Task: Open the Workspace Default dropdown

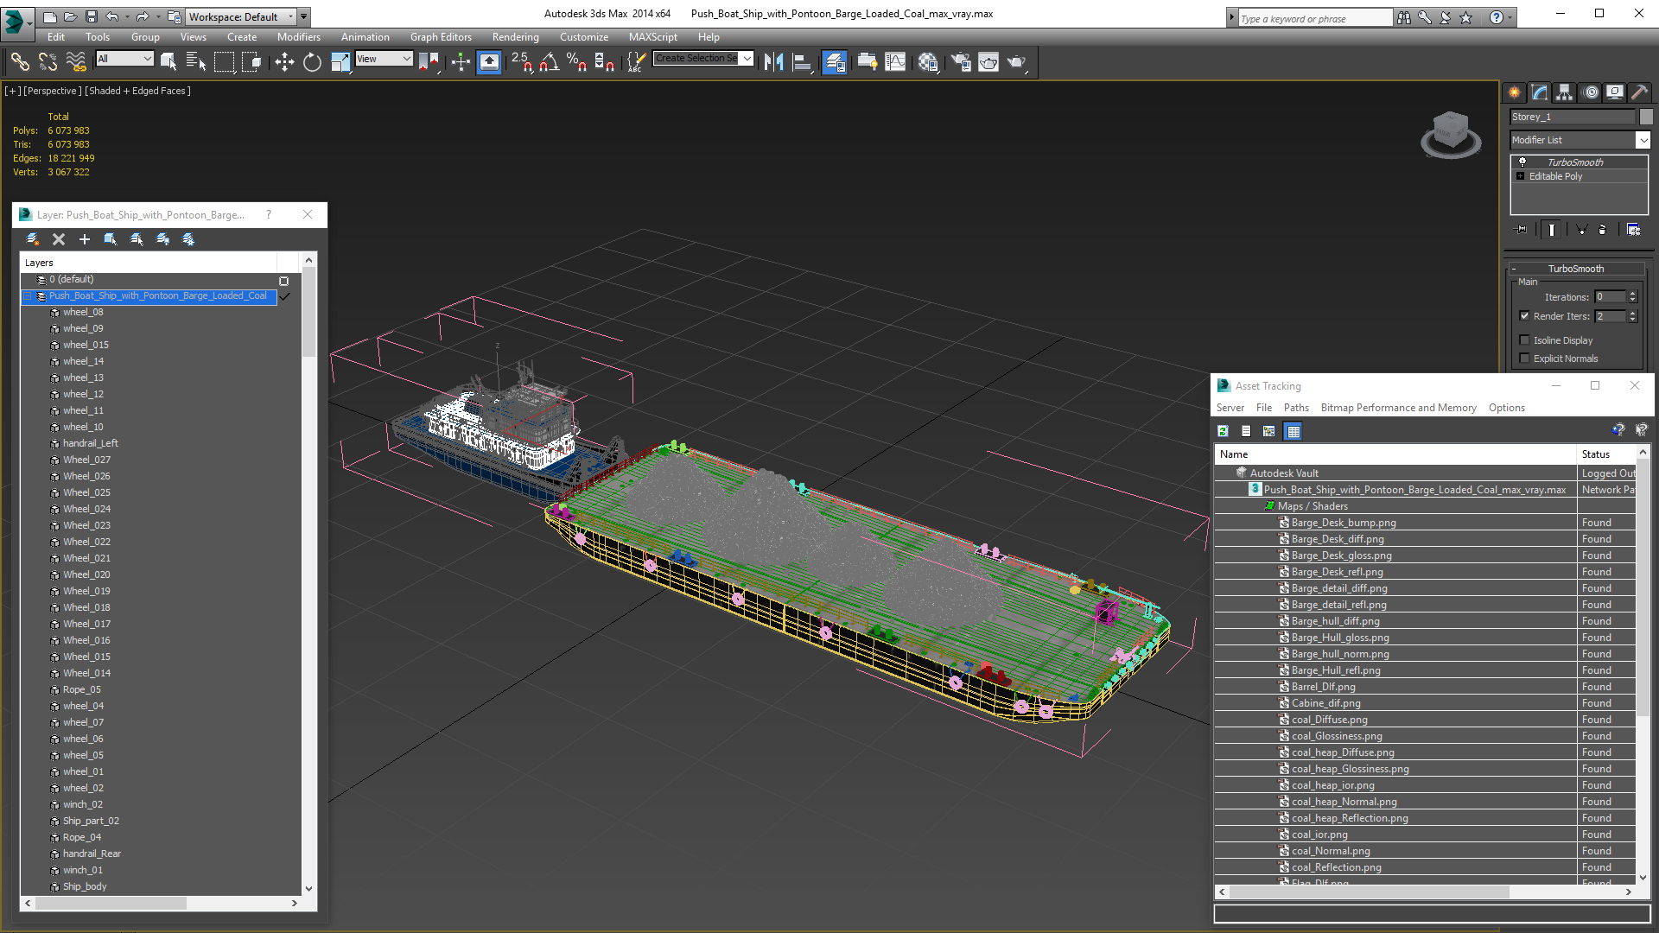Action: 241,16
